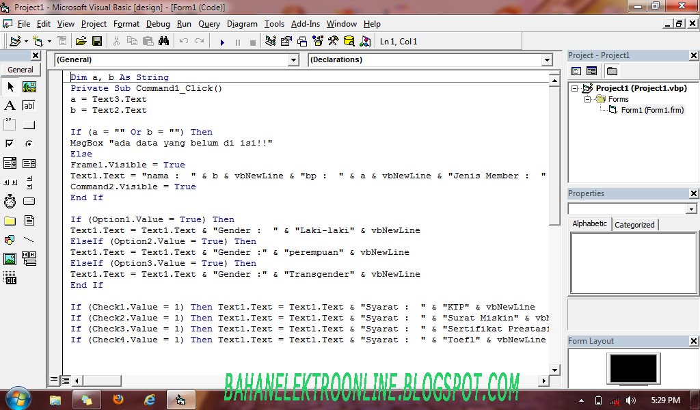Toggle Folders in the Project explorer

(612, 71)
